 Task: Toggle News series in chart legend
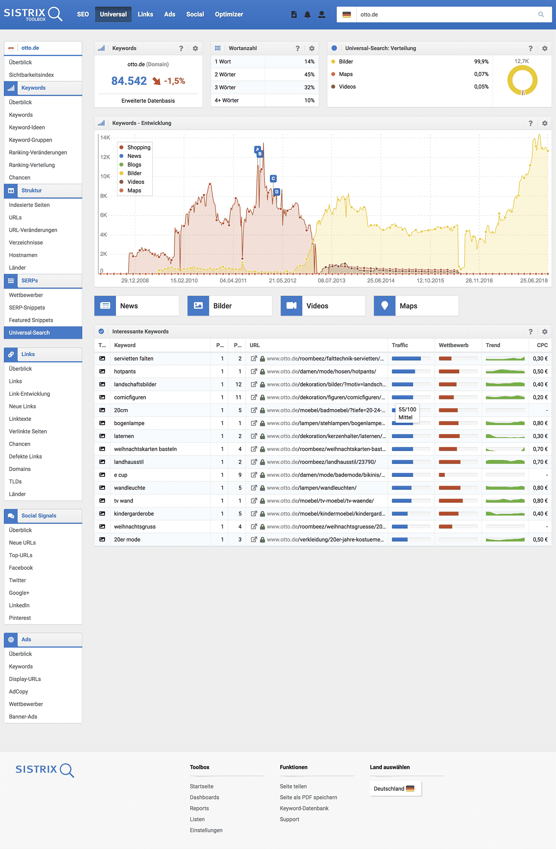[130, 156]
